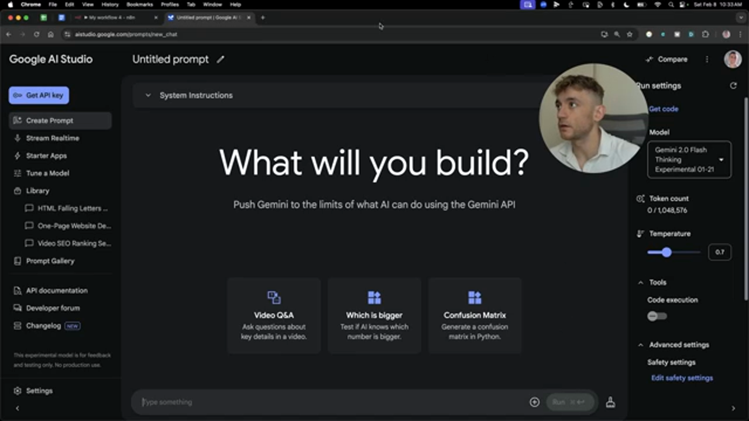The image size is (749, 421).
Task: Open Tune a Model page
Action: (47, 173)
